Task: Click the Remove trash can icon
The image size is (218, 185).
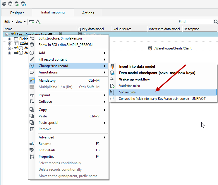Action: [x=32, y=129]
